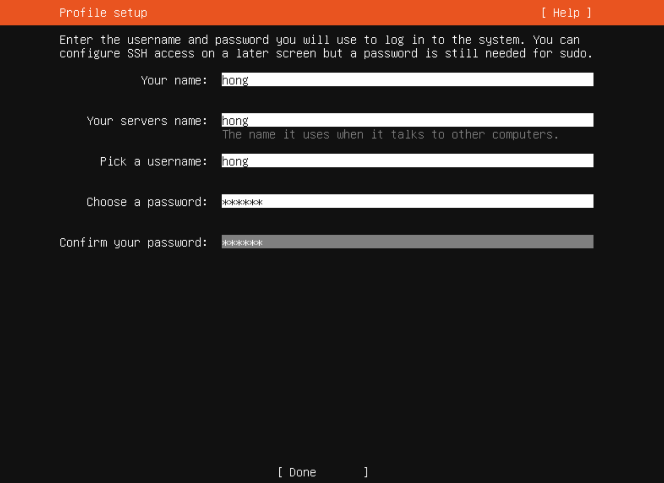Click the 'Enter the username and password' instruction line
The height and width of the screenshot is (483, 664).
click(x=319, y=40)
